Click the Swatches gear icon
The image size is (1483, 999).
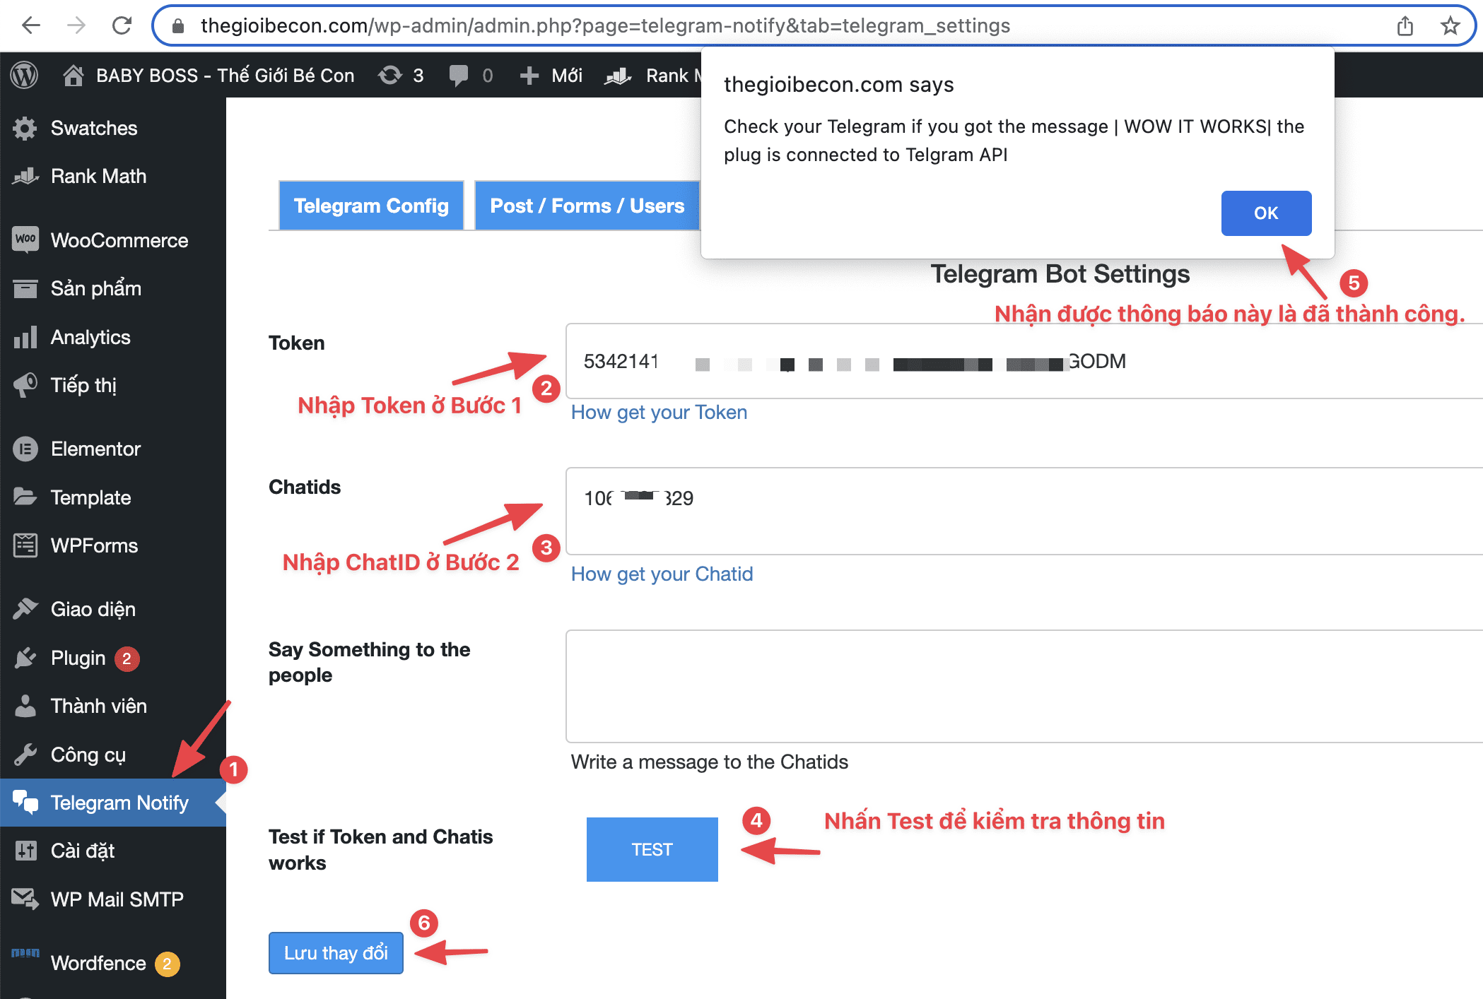25,129
